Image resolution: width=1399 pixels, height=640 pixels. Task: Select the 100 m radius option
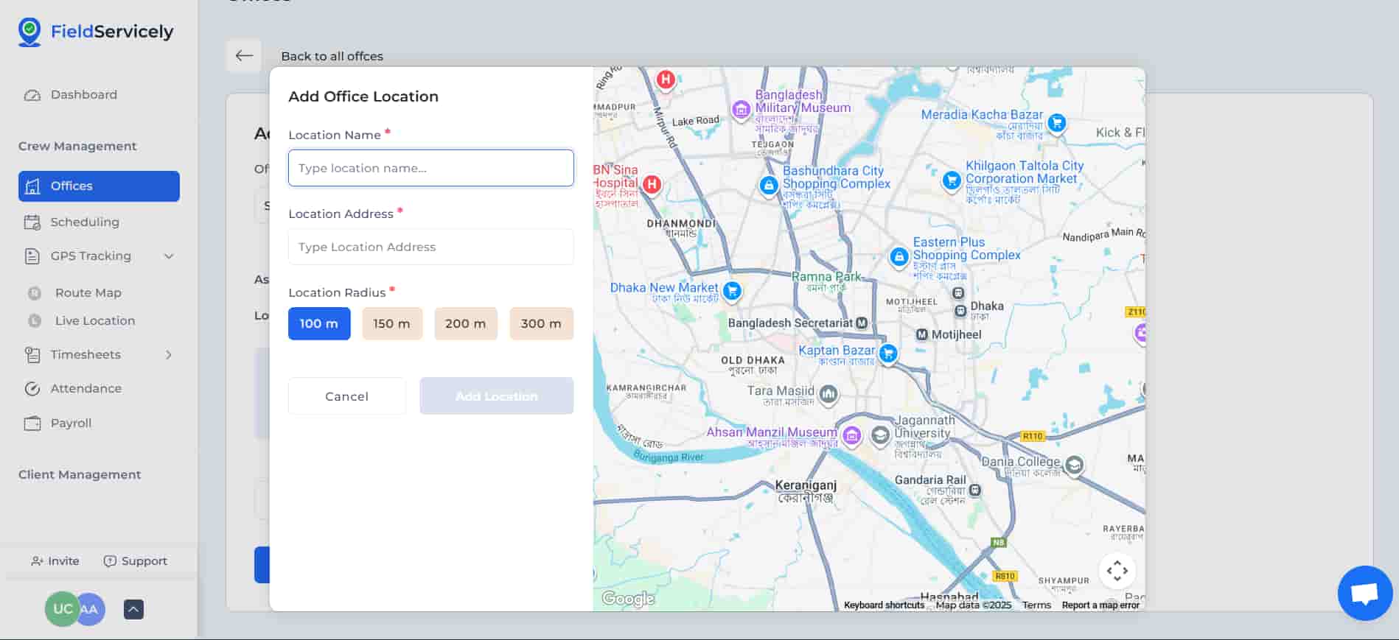[319, 323]
